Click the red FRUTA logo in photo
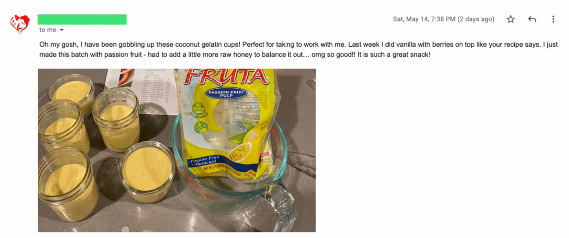The image size is (569, 238). tap(227, 77)
